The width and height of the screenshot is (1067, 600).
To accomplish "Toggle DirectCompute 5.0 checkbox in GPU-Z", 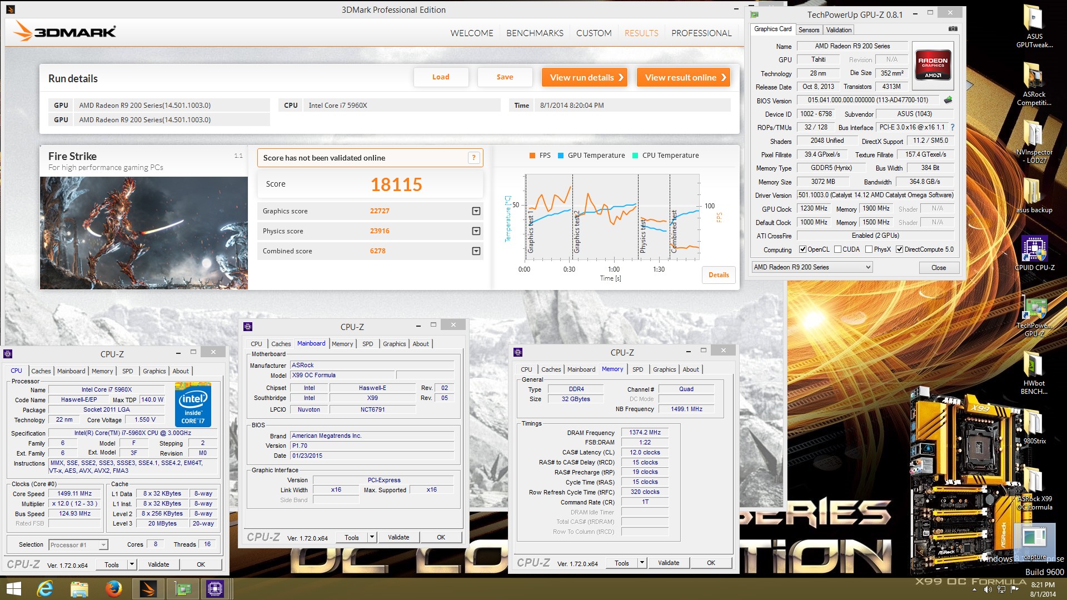I will (899, 249).
